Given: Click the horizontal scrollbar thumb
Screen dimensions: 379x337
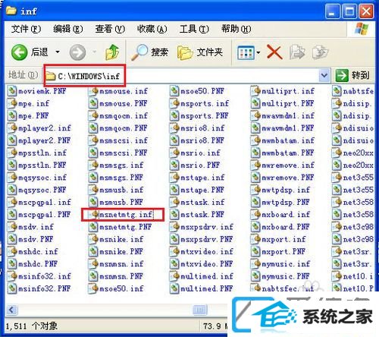Looking at the screenshot, I should [199, 310].
